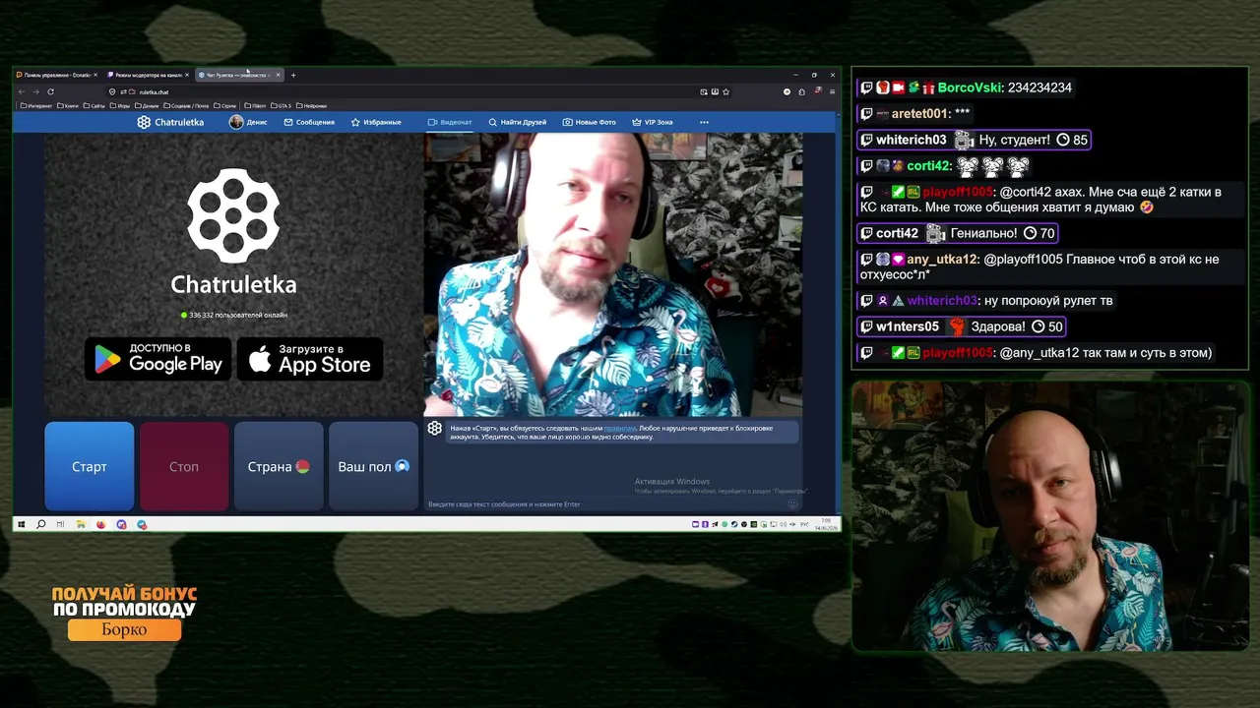This screenshot has height=708, width=1260.
Task: Open the App Store download badge
Action: pyautogui.click(x=310, y=359)
